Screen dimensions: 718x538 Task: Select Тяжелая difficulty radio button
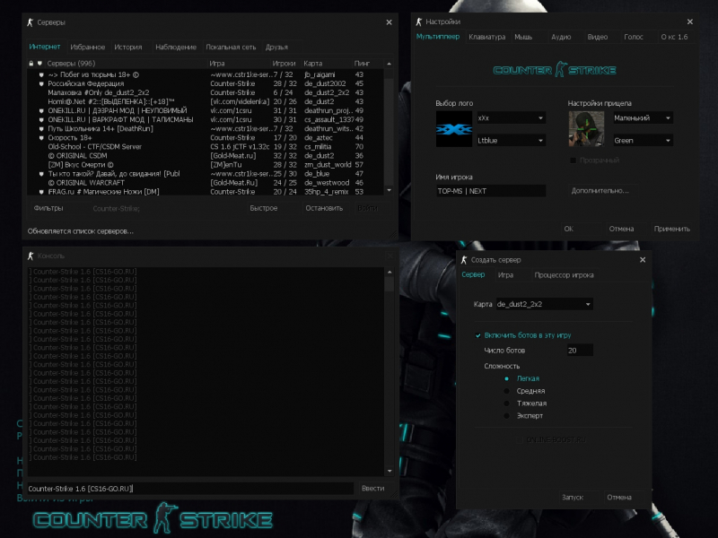pyautogui.click(x=506, y=403)
